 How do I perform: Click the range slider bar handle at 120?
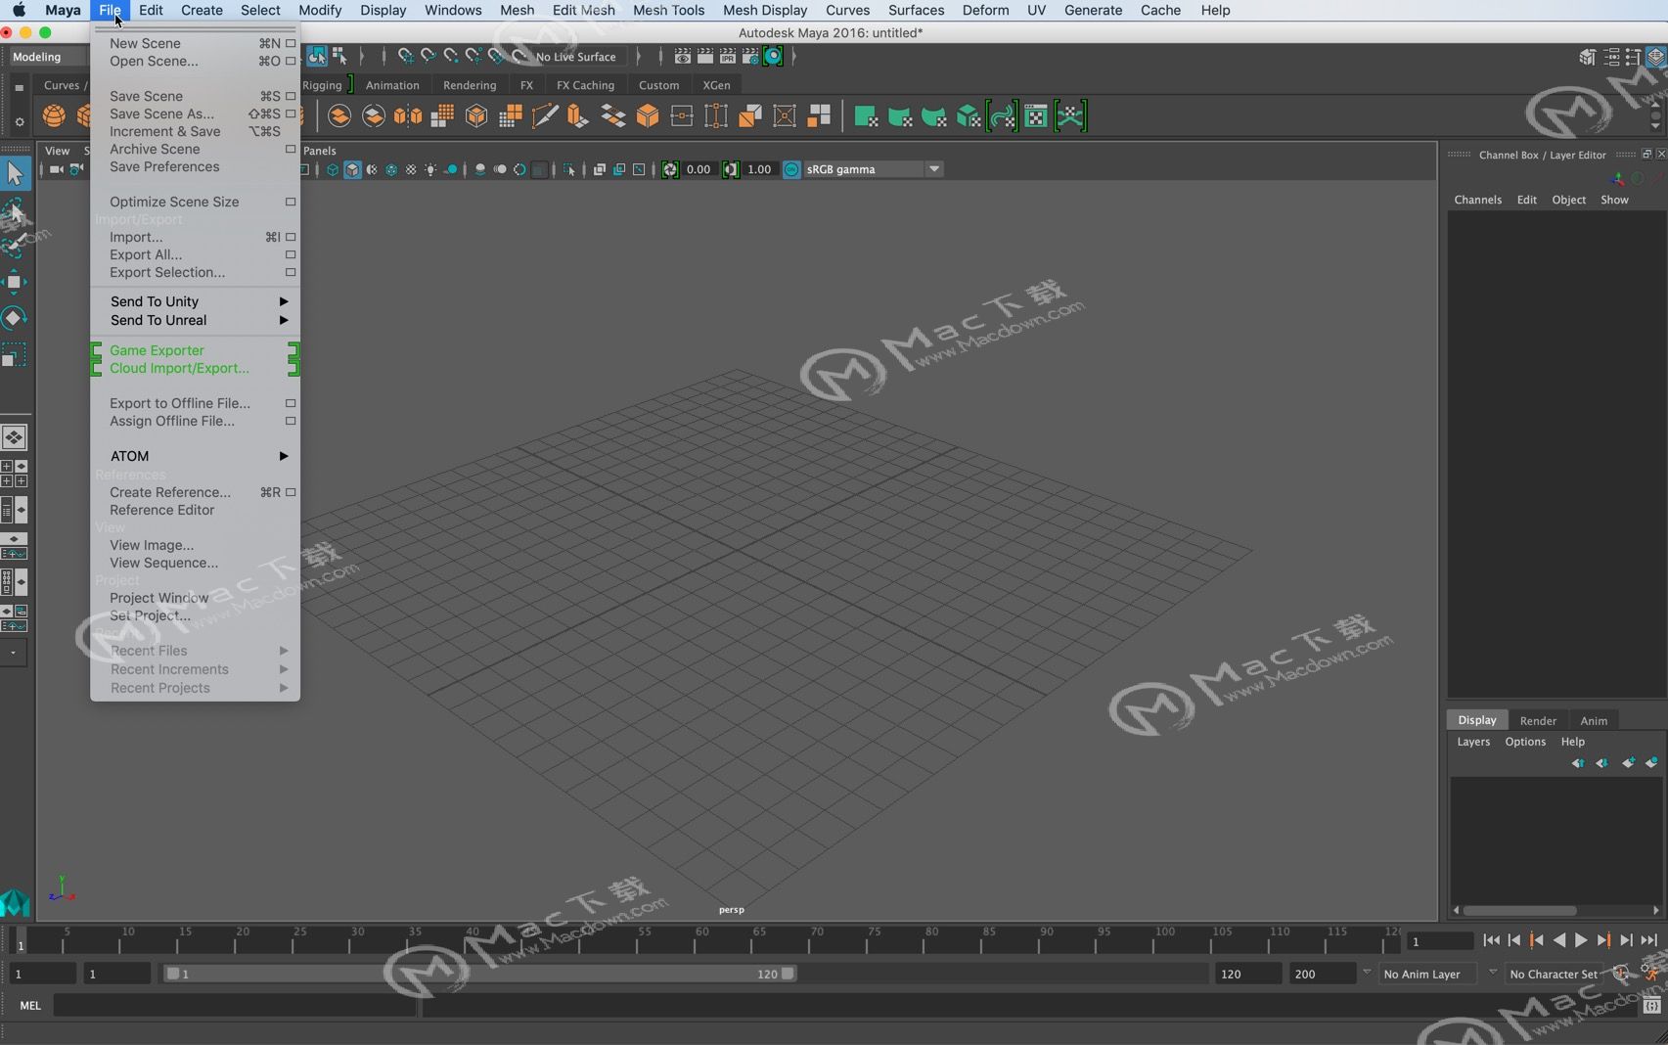click(788, 974)
